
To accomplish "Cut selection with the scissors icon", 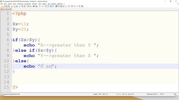I will point(20,6).
